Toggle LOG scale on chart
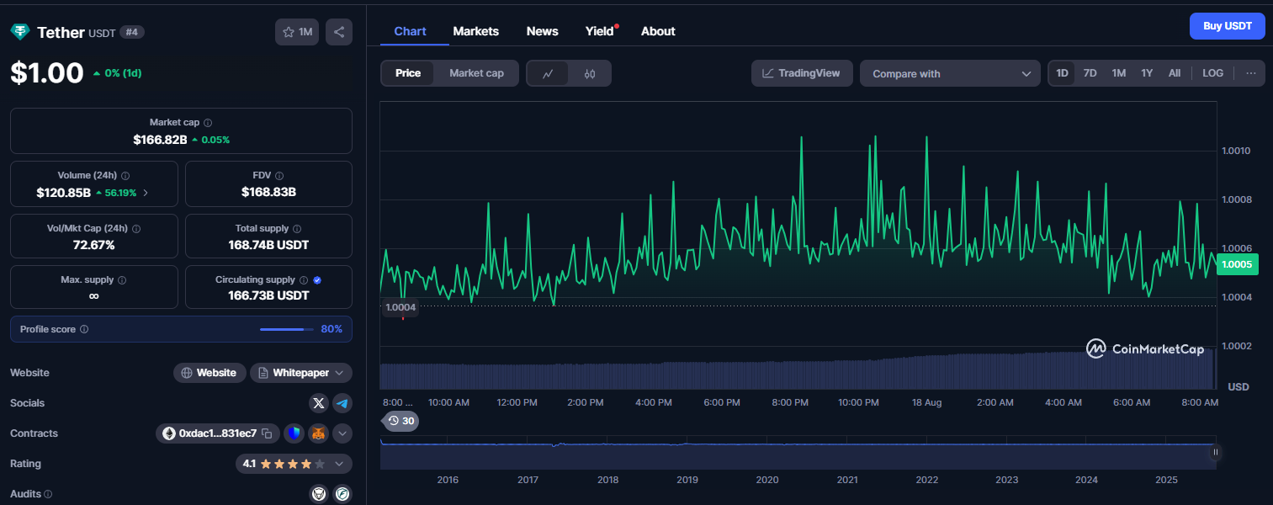The height and width of the screenshot is (505, 1273). [1212, 73]
